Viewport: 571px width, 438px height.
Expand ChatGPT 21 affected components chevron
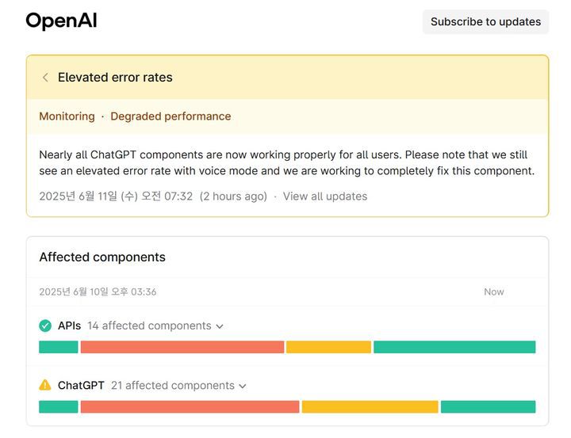coord(243,387)
